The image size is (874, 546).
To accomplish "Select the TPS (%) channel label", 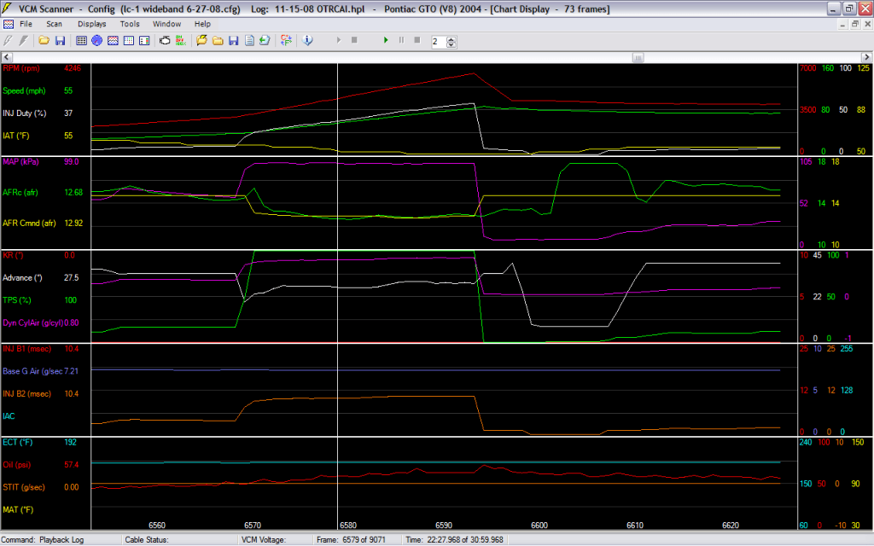I will click(x=17, y=299).
